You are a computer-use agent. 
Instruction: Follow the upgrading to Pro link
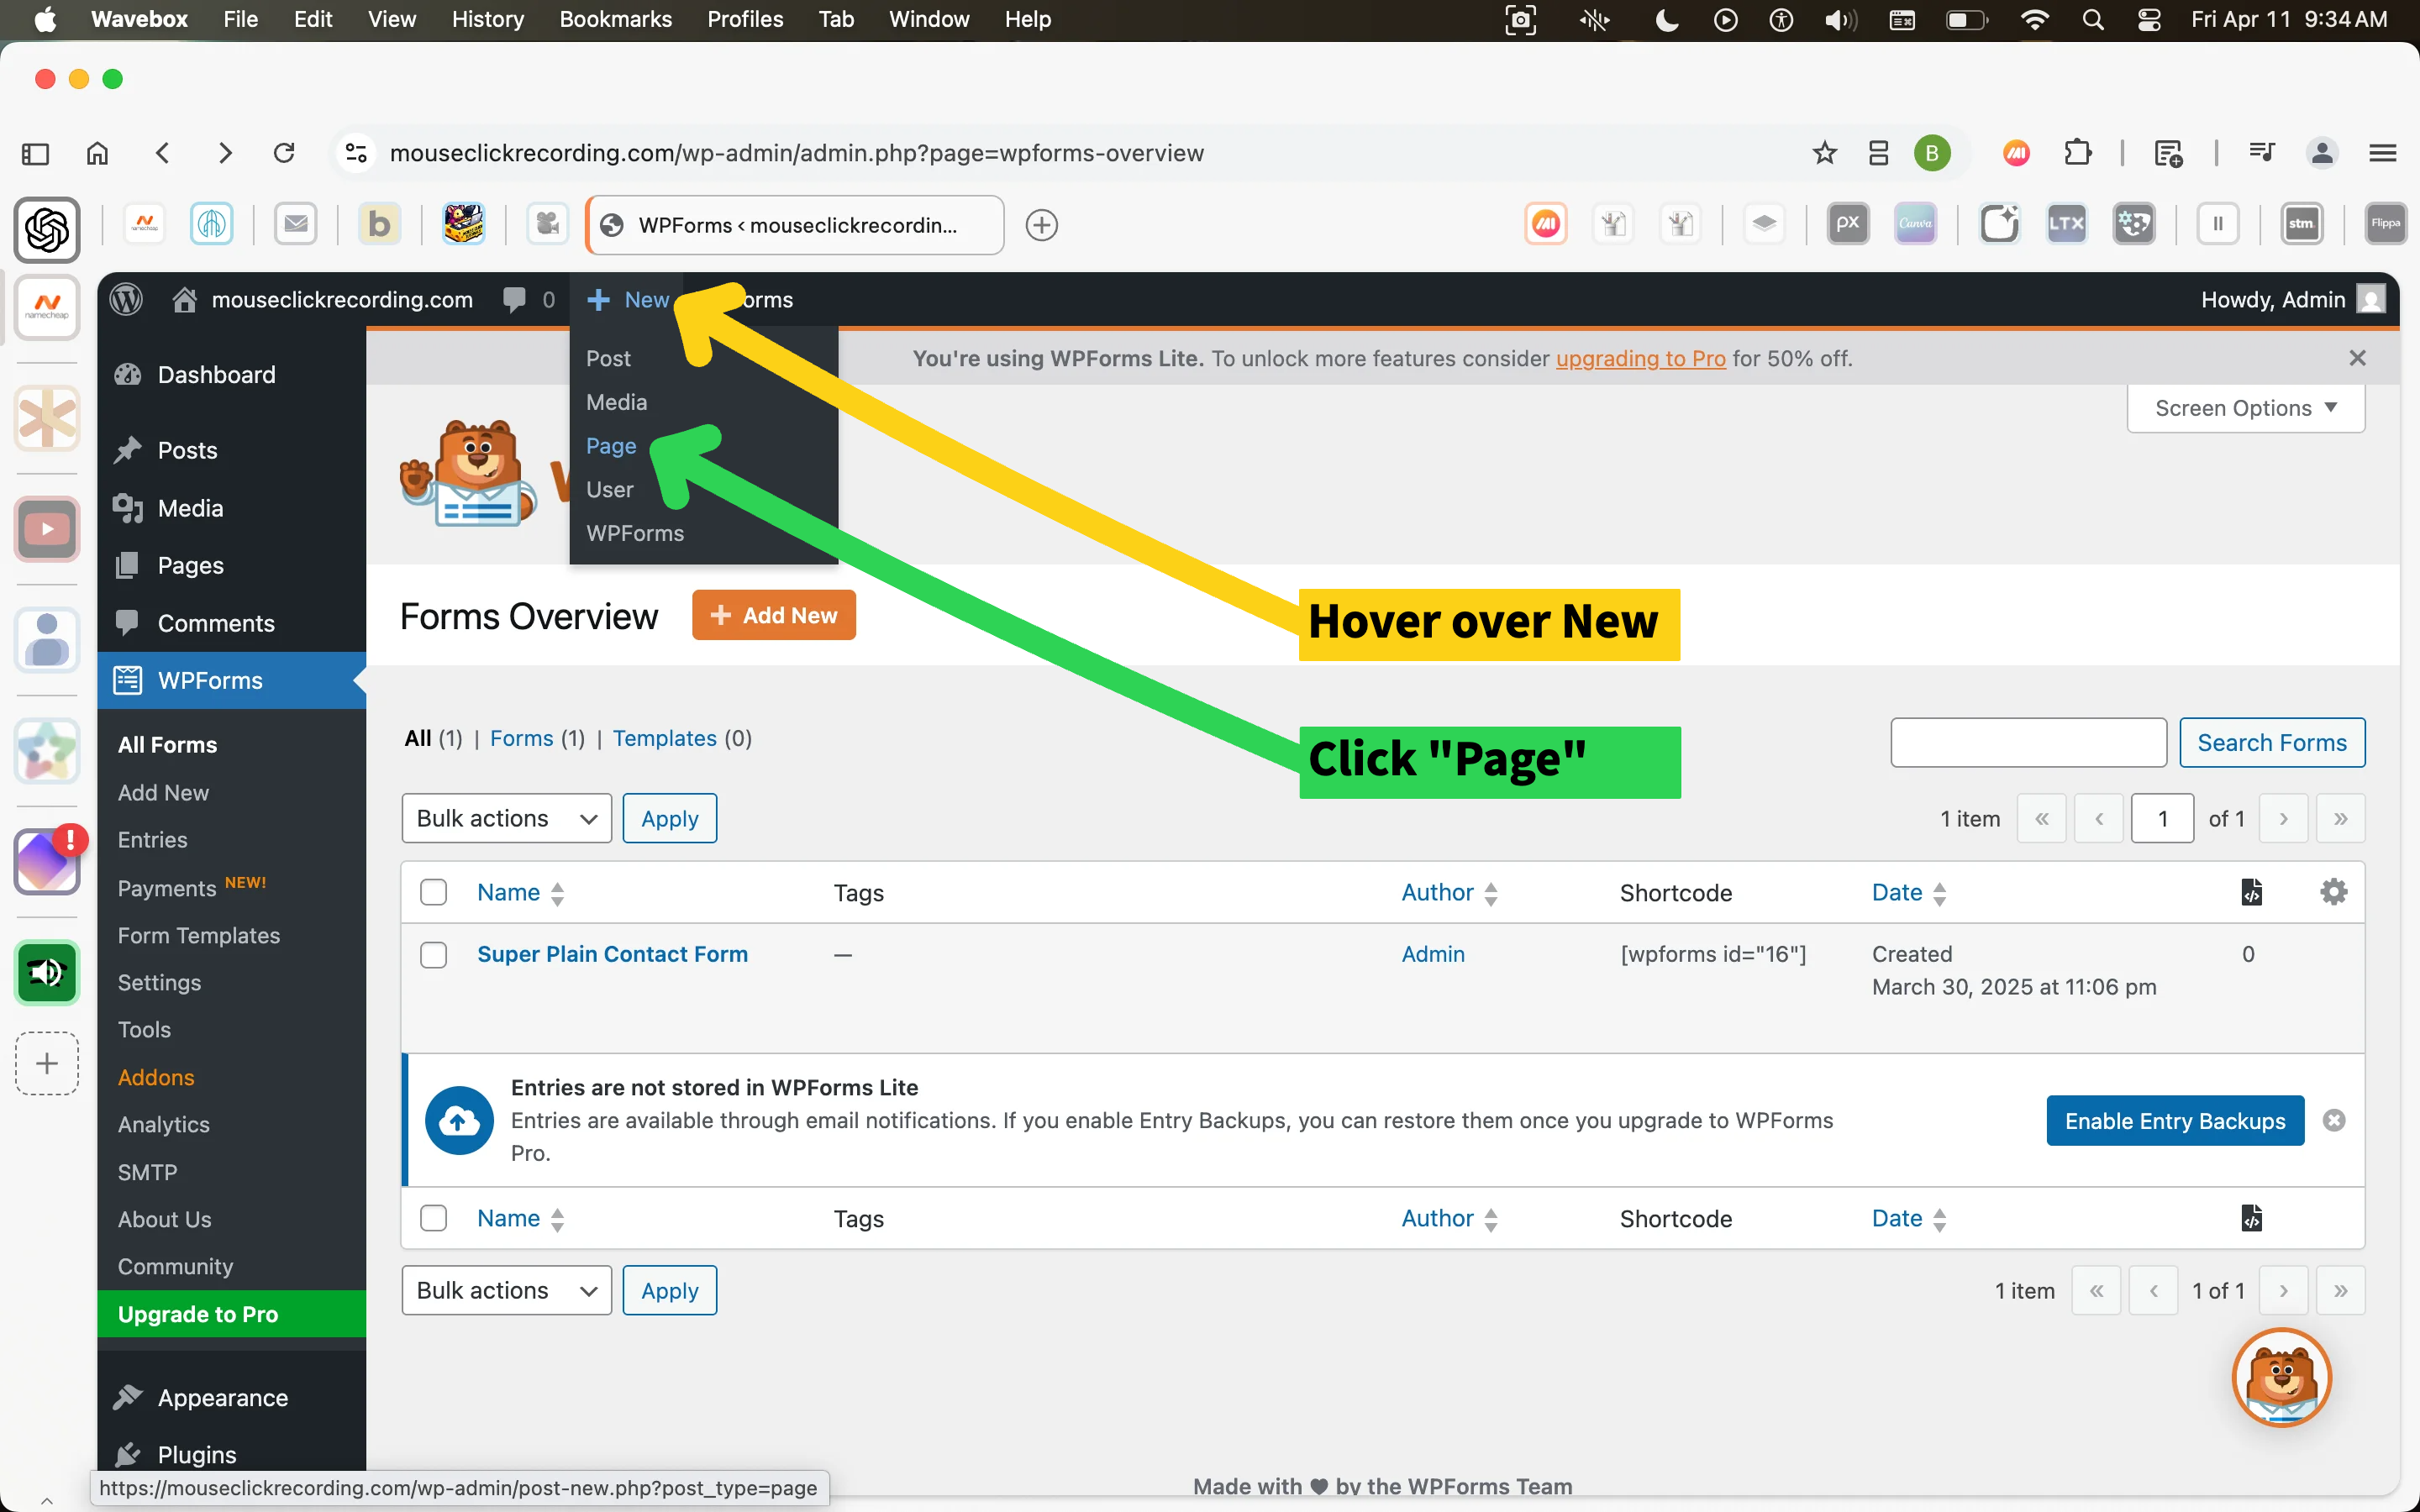(x=1640, y=358)
